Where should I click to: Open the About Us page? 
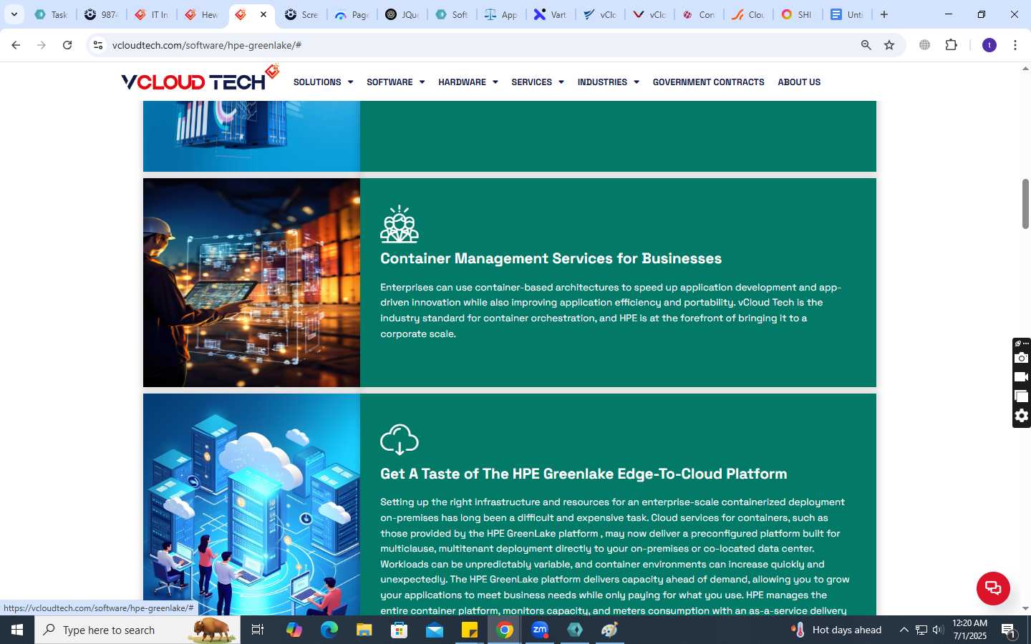(799, 82)
